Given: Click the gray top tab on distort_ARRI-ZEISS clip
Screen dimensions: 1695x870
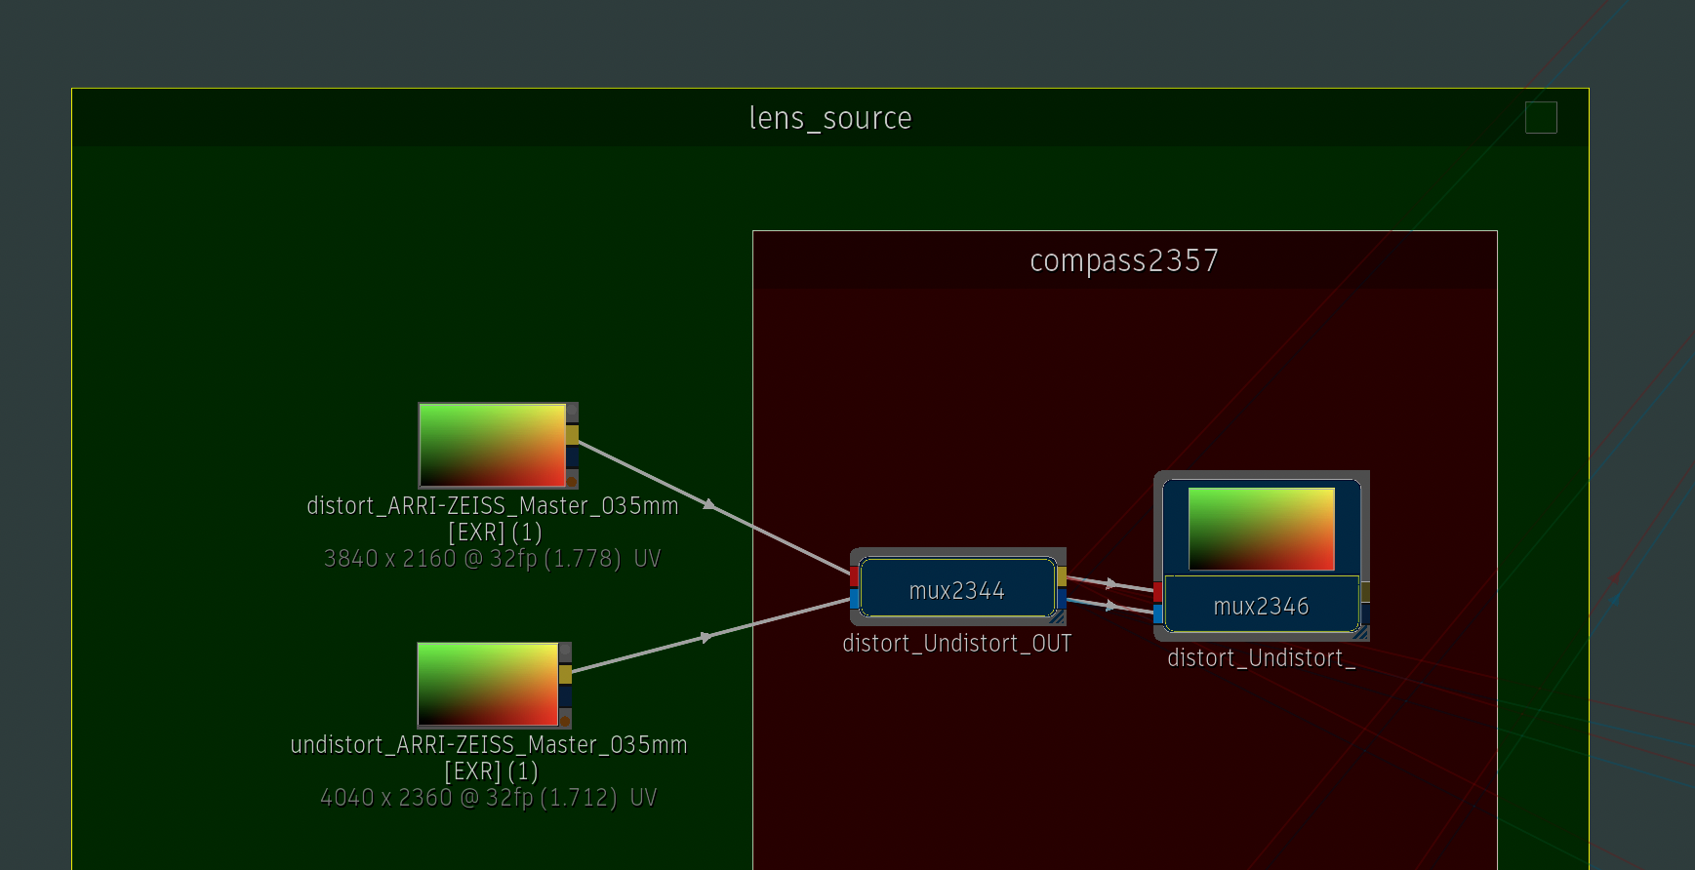Looking at the screenshot, I should click(573, 413).
